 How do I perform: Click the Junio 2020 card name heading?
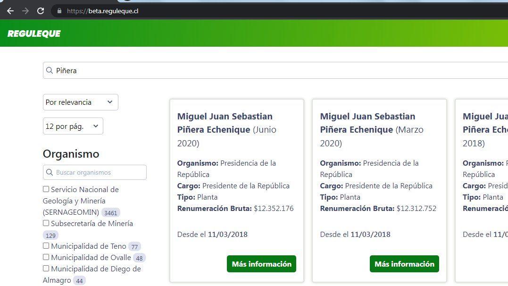[x=227, y=130]
